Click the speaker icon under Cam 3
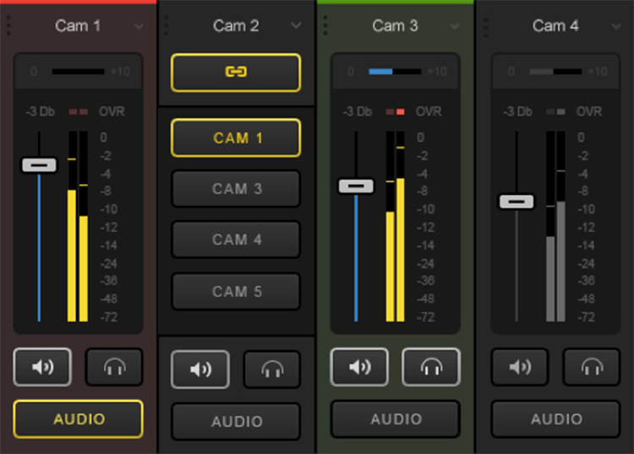634x454 pixels. [x=359, y=367]
